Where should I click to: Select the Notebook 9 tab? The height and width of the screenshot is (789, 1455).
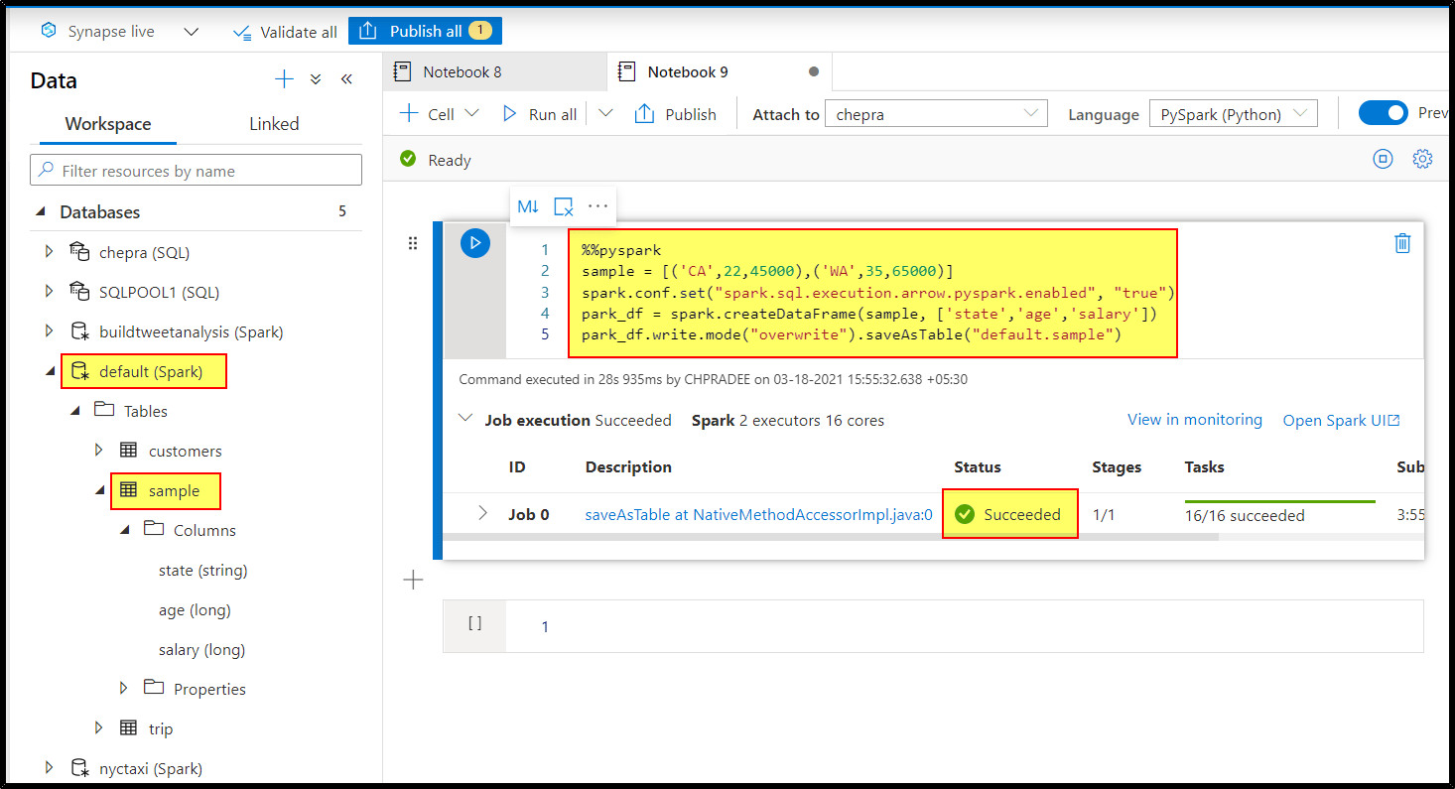tap(720, 71)
